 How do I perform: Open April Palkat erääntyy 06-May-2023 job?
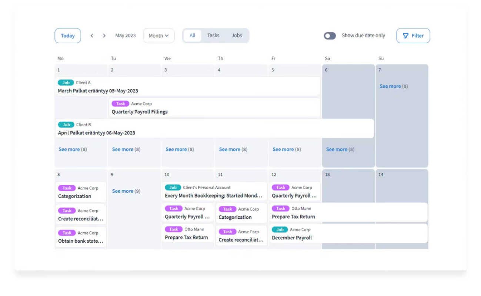pyautogui.click(x=214, y=129)
